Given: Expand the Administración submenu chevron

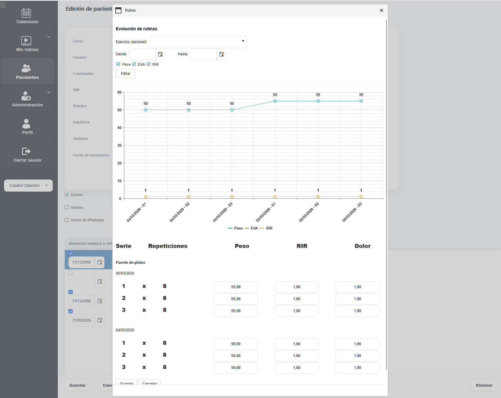Looking at the screenshot, I should 49,92.
